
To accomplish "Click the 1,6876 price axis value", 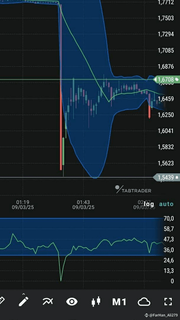I will point(166,66).
